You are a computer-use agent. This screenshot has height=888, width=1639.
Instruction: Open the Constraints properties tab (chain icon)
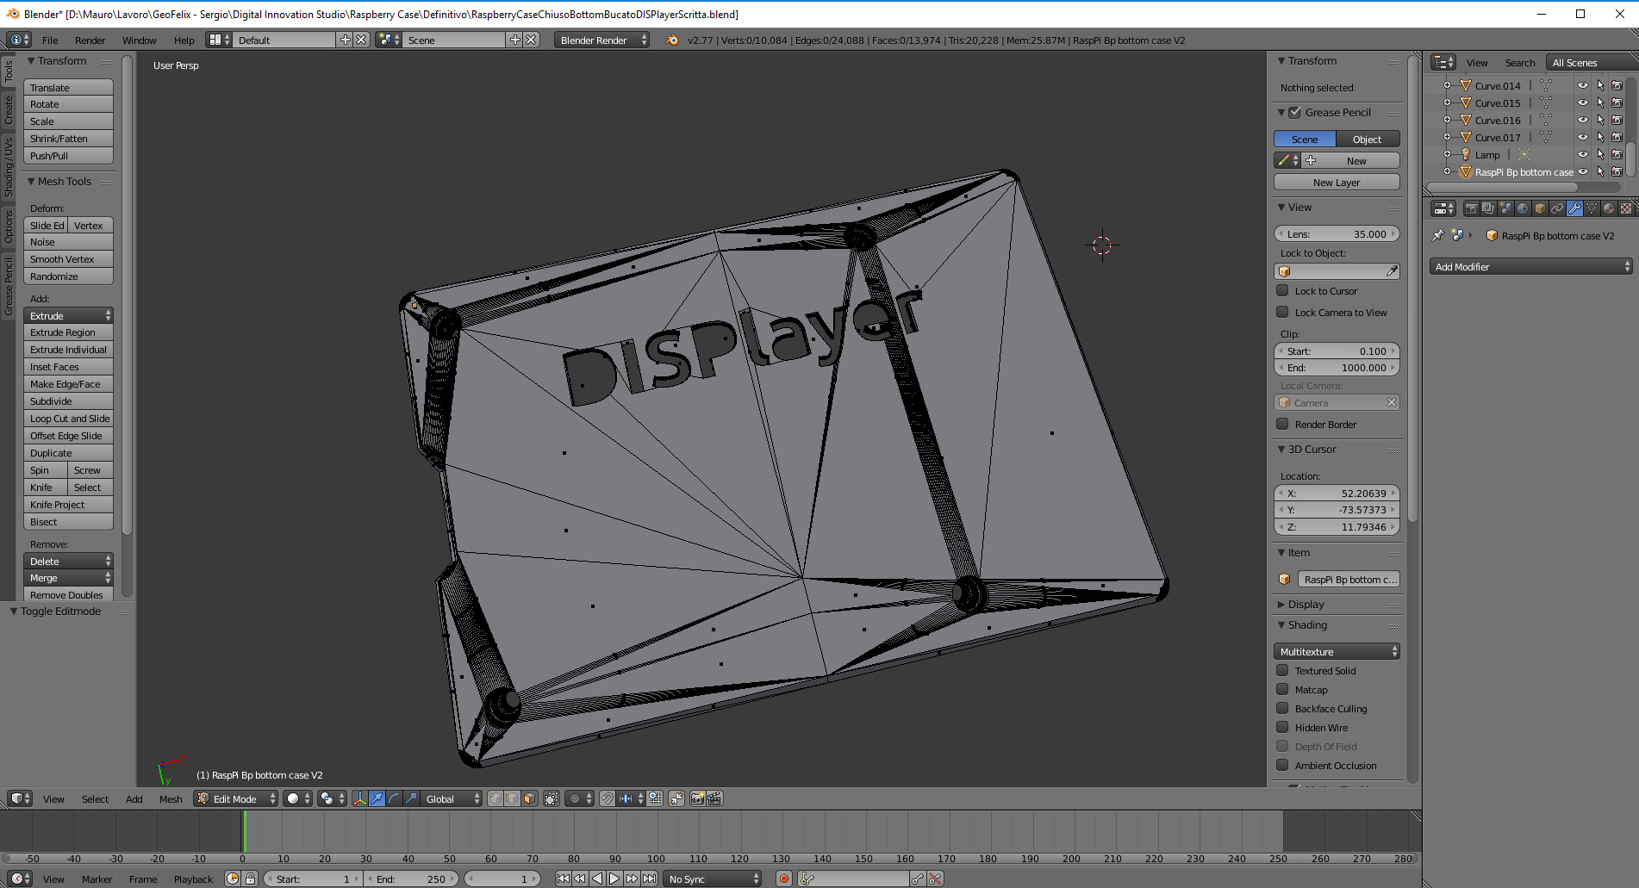pyautogui.click(x=1557, y=208)
